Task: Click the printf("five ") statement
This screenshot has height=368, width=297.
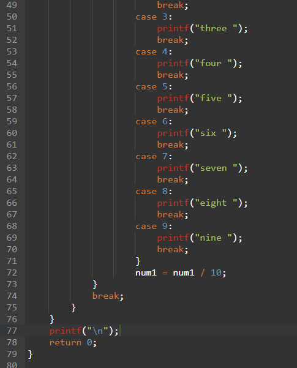Action: pyautogui.click(x=200, y=98)
